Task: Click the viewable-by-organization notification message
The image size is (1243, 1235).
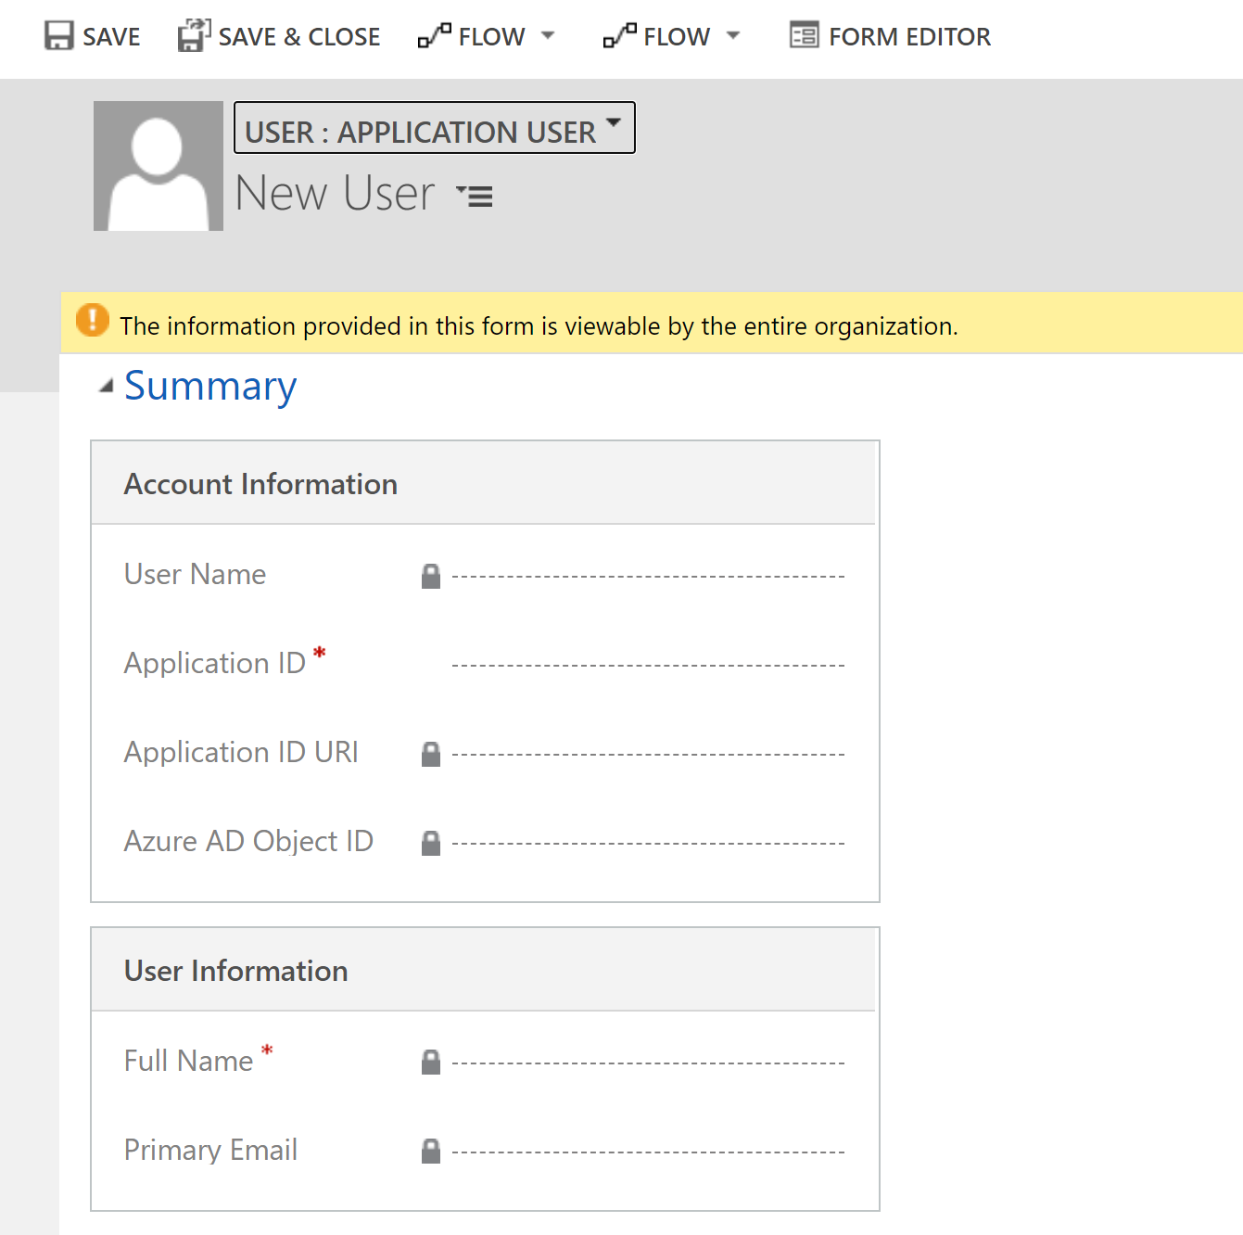Action: click(539, 326)
